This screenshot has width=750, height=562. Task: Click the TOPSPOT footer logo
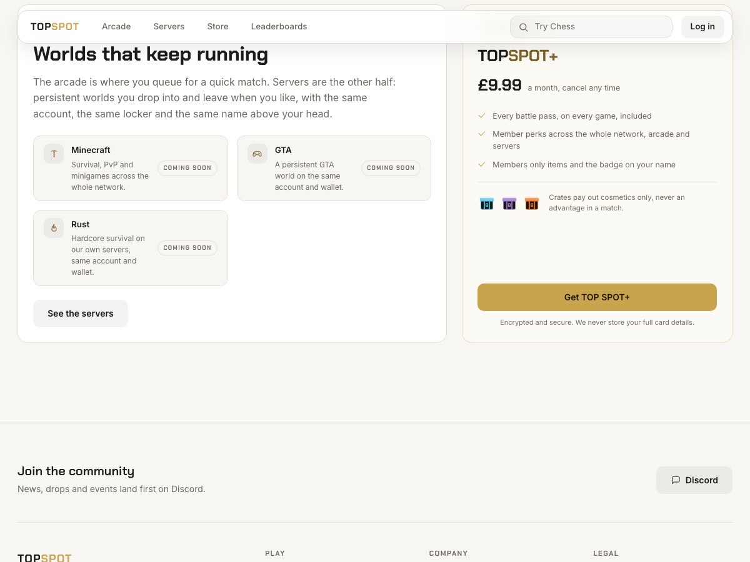(44, 557)
